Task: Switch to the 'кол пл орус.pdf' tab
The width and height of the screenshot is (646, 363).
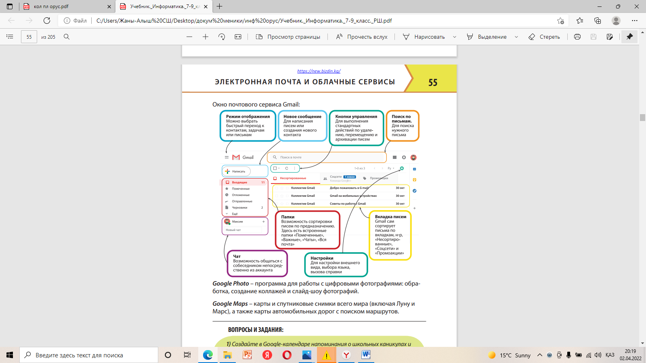Action: [67, 6]
